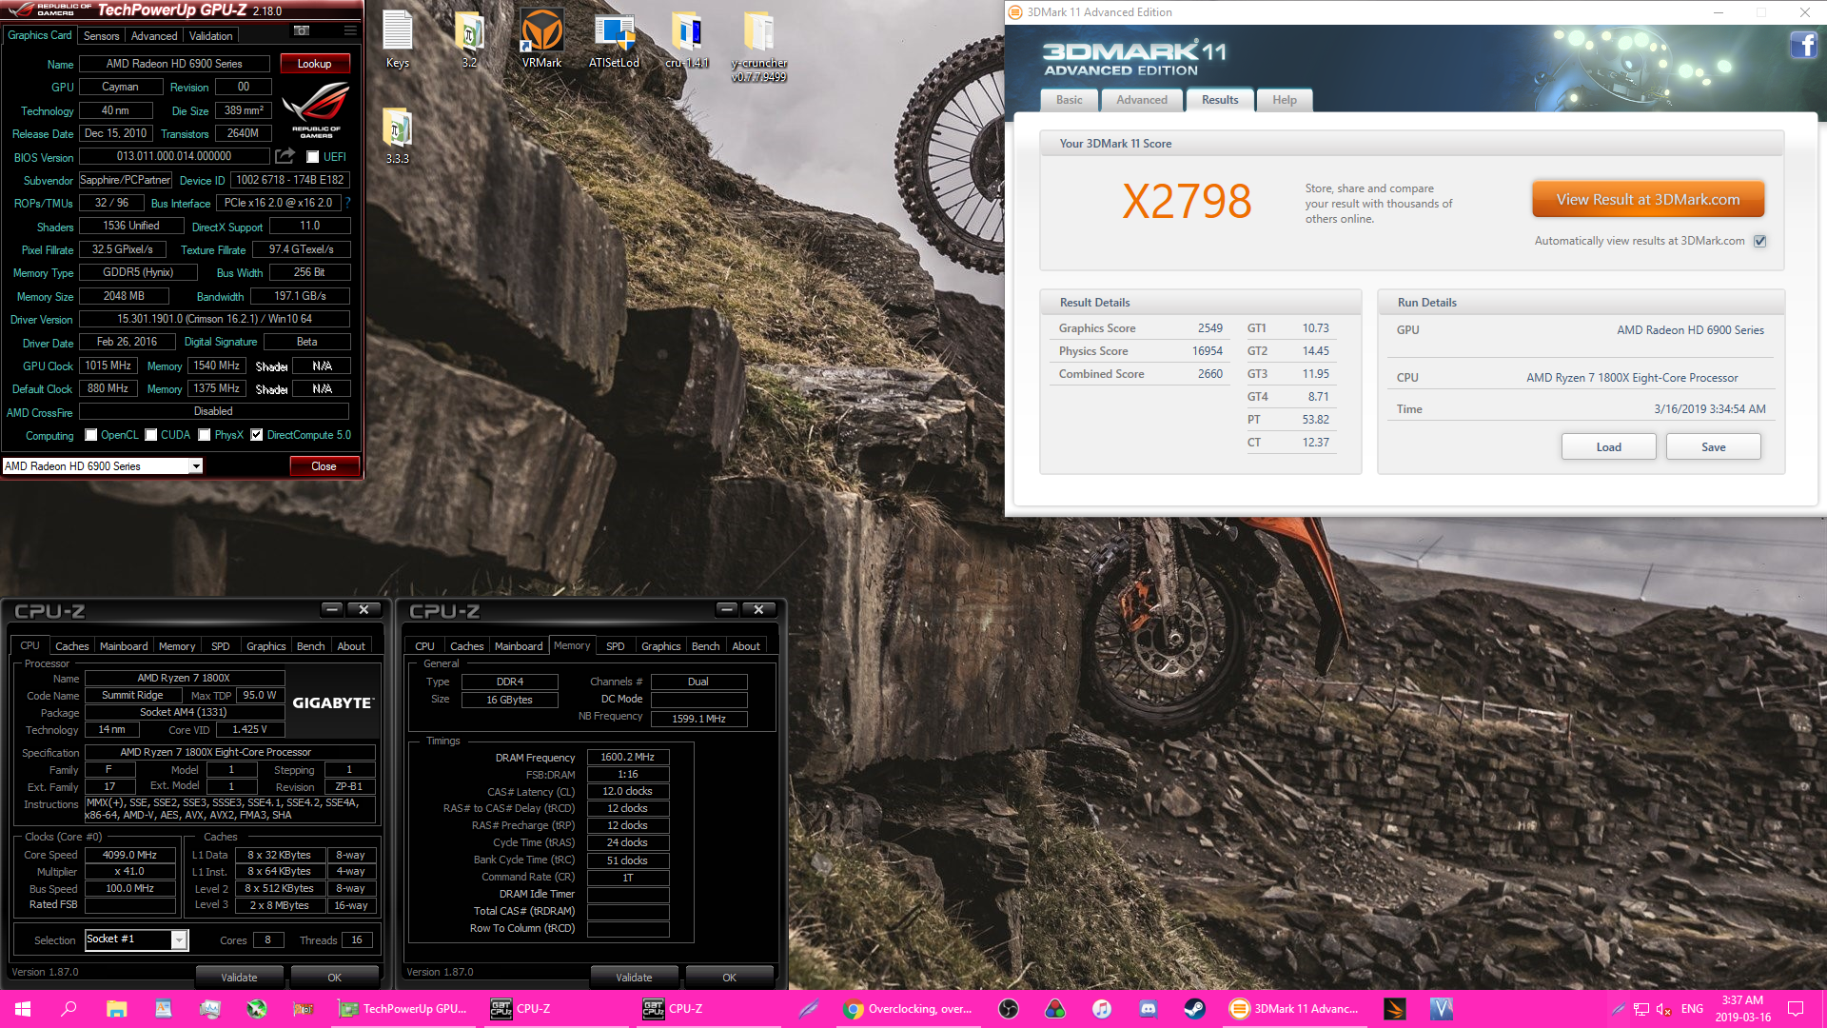Viewport: 1827px width, 1028px height.
Task: Open File Explorer from taskbar
Action: (116, 1009)
